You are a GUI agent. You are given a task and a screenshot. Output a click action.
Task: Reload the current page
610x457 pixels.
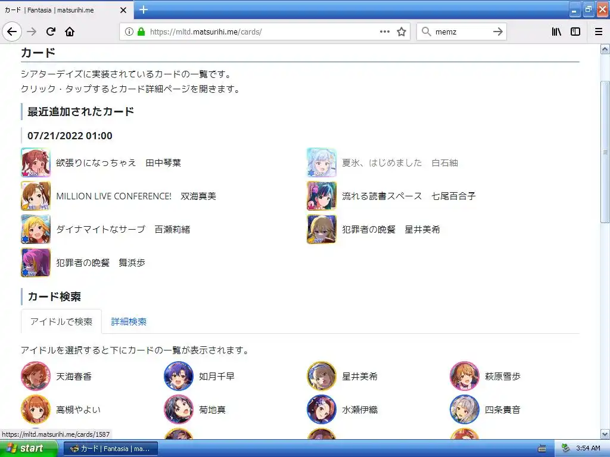[51, 32]
